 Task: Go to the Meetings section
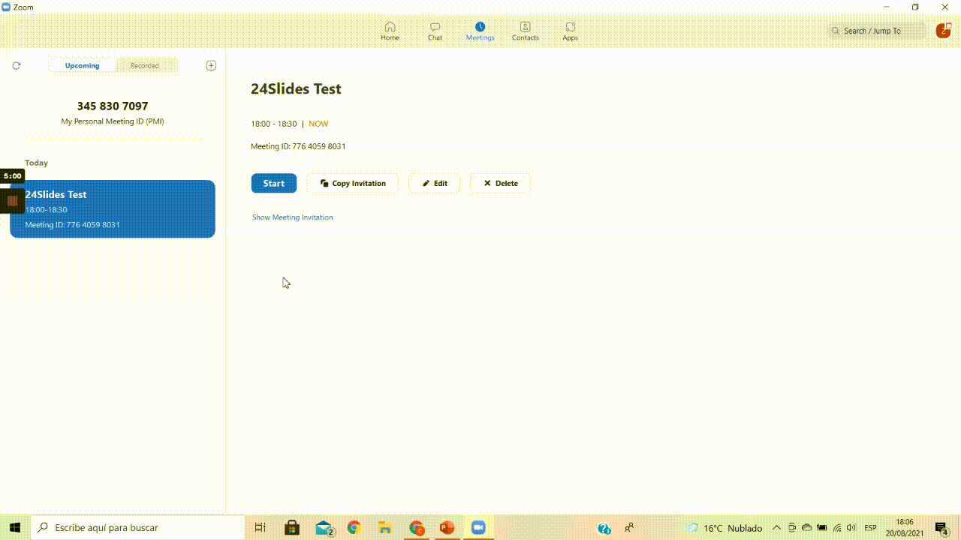coord(480,31)
